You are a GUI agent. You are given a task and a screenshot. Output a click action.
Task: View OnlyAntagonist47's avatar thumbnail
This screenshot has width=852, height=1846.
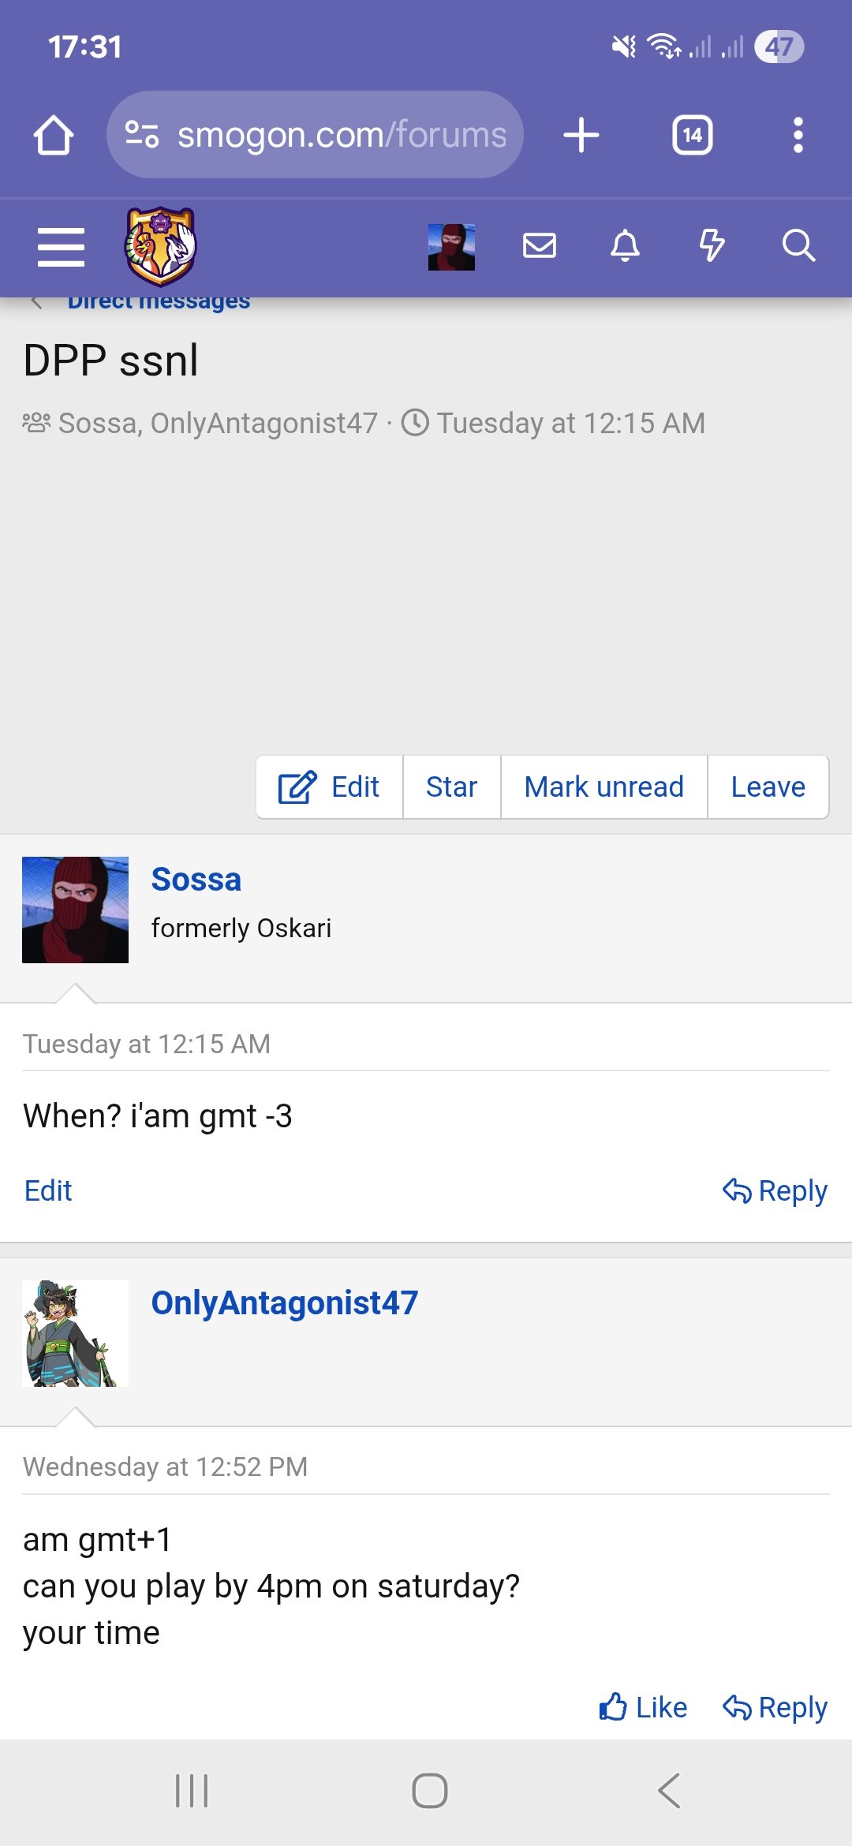point(75,1333)
